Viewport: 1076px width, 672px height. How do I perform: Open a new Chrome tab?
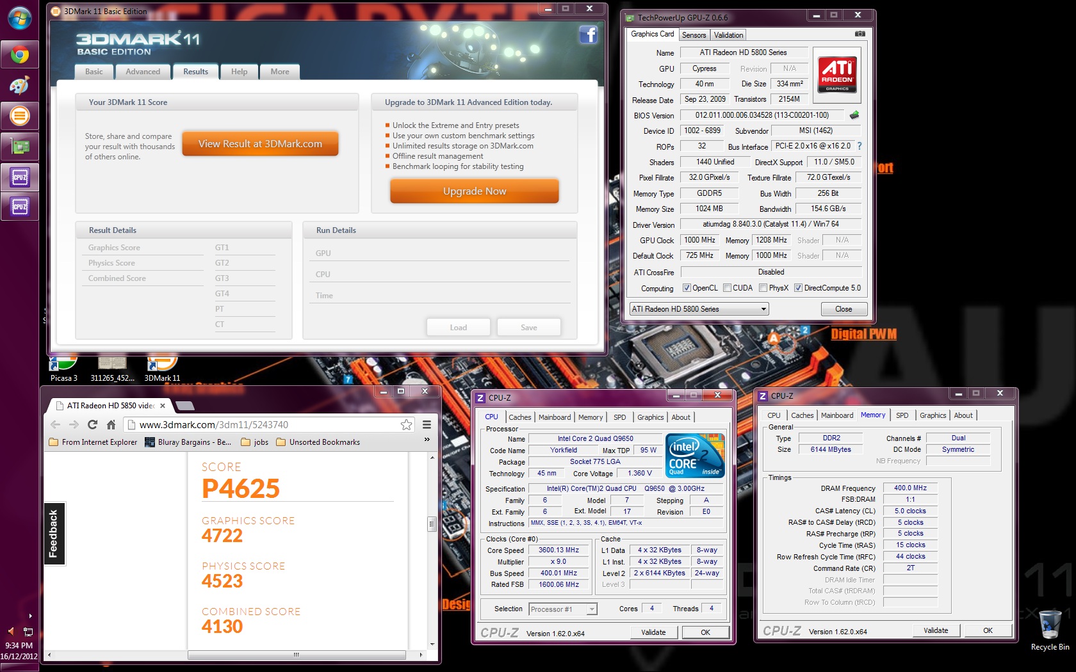[184, 406]
